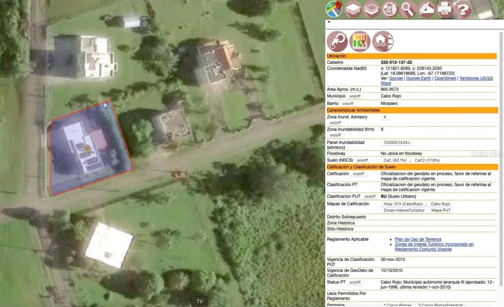The image size is (504, 307).
Task: Click the Temblores USGS link
Action: coord(476,79)
